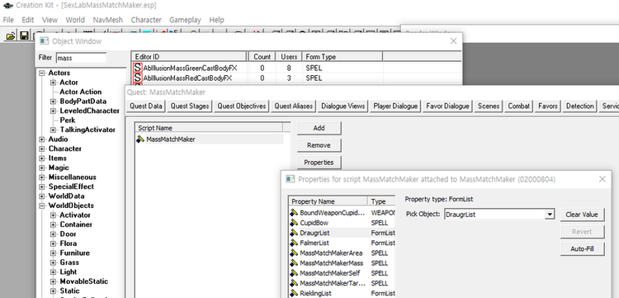Click the Object Window title icon

pos(45,41)
